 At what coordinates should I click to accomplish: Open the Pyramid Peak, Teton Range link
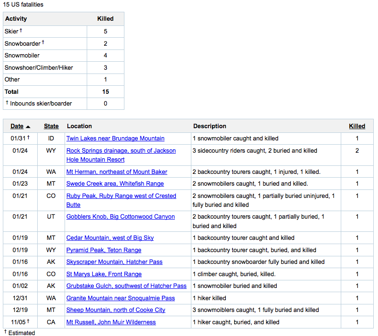click(x=104, y=250)
